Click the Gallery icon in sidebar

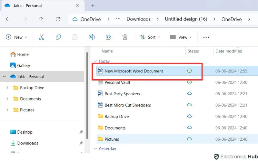click(x=13, y=65)
